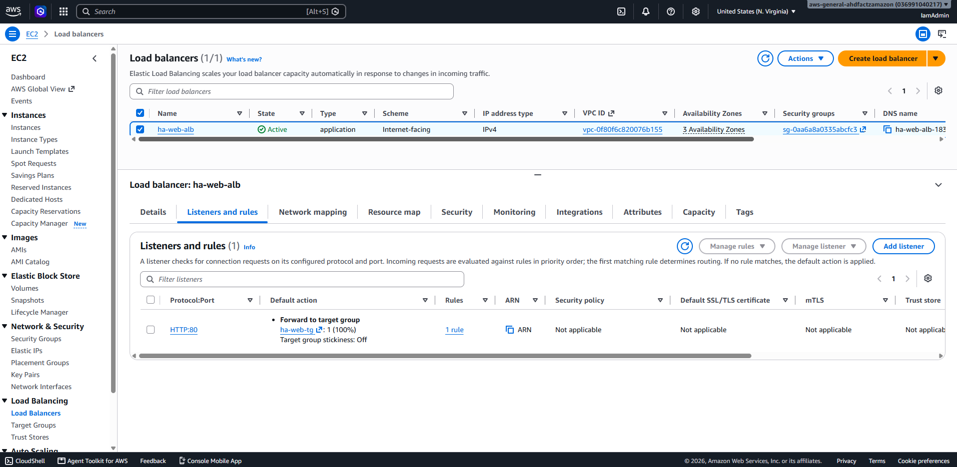Open the Manage listener dropdown
This screenshot has width=957, height=467.
tap(823, 246)
